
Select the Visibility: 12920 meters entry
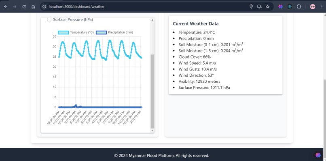pos(199,82)
